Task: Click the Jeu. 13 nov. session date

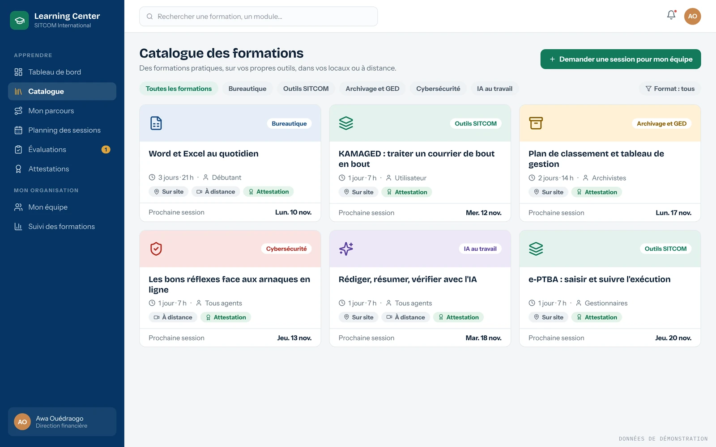Action: pyautogui.click(x=294, y=338)
